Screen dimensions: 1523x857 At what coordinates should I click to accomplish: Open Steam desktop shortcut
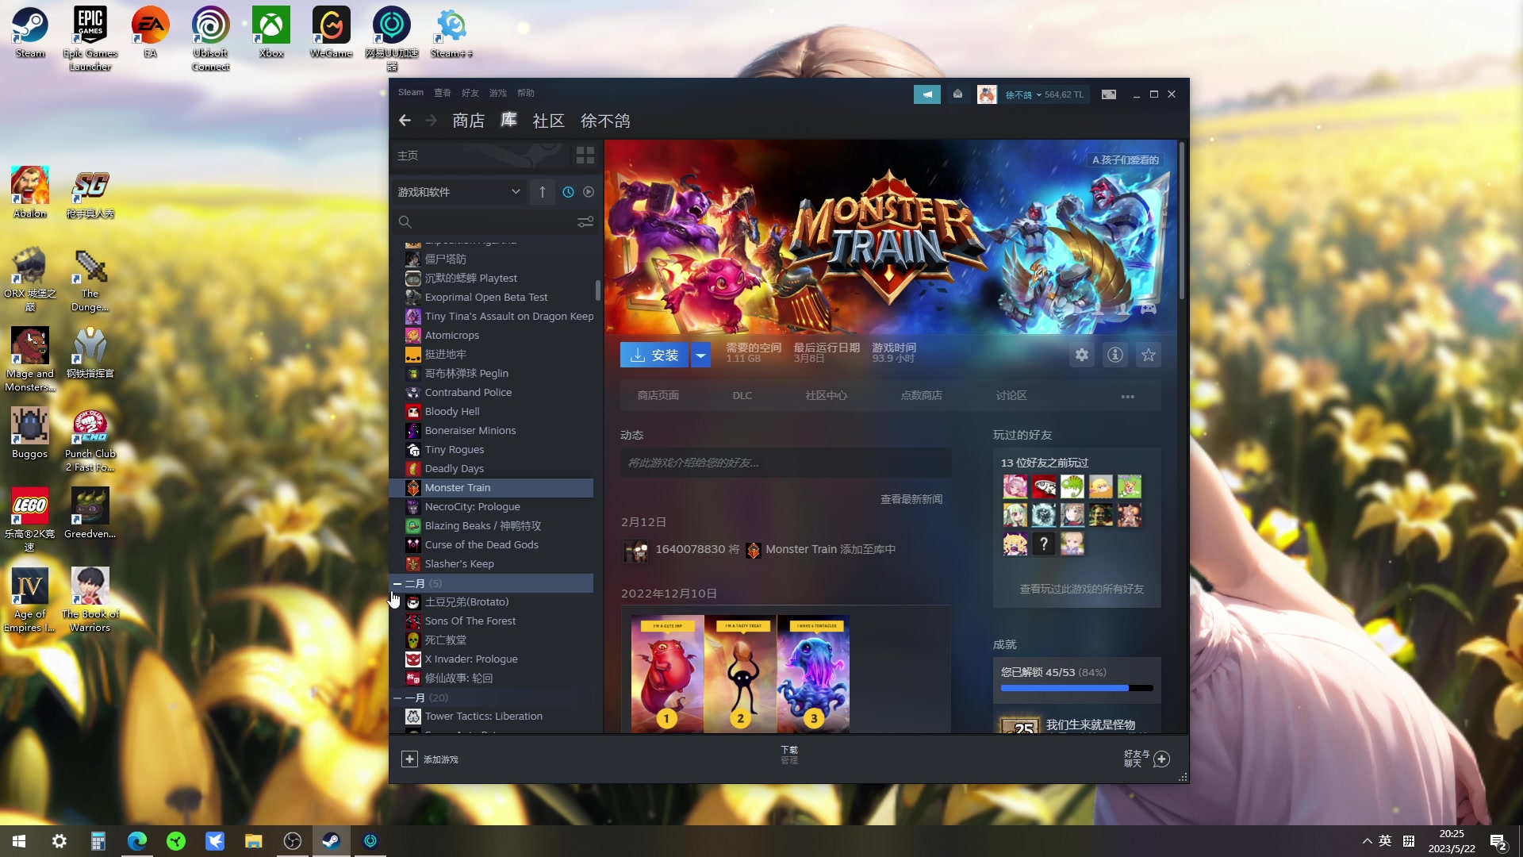tap(30, 32)
